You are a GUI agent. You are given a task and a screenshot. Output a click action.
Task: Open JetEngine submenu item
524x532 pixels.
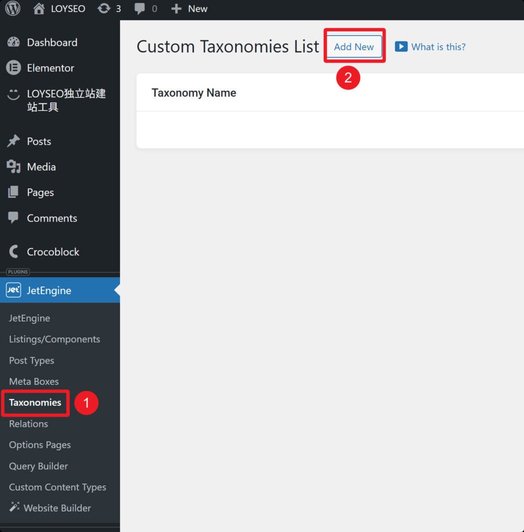[x=29, y=318]
